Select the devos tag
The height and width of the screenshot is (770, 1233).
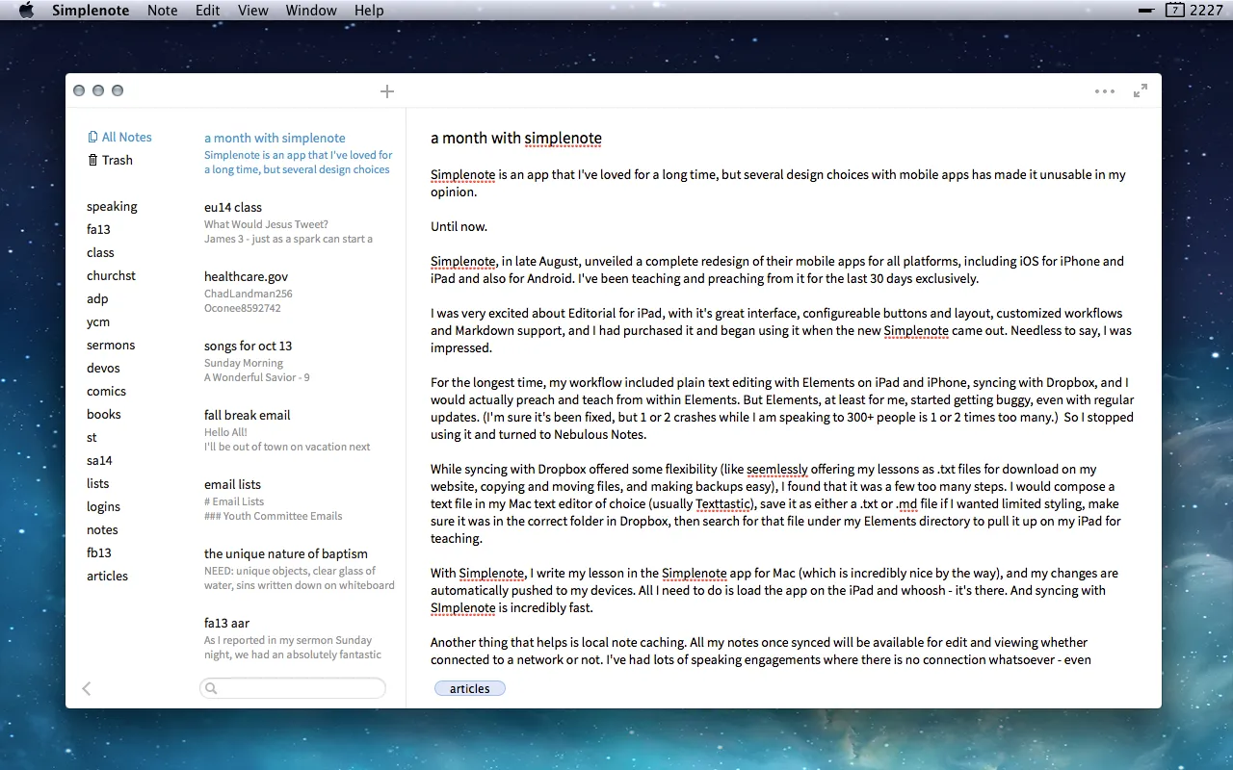coord(103,368)
